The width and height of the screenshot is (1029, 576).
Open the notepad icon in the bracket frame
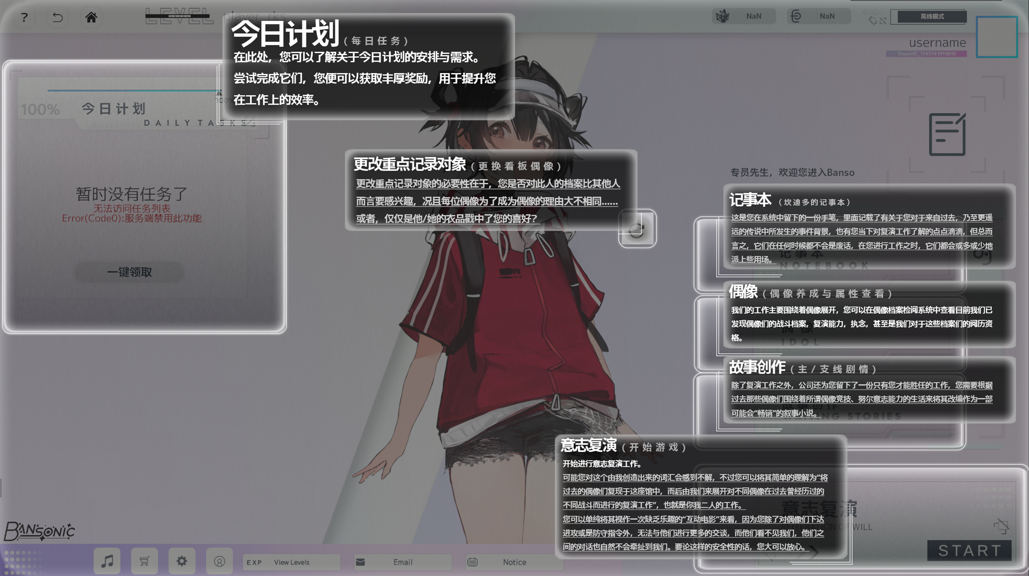(947, 134)
